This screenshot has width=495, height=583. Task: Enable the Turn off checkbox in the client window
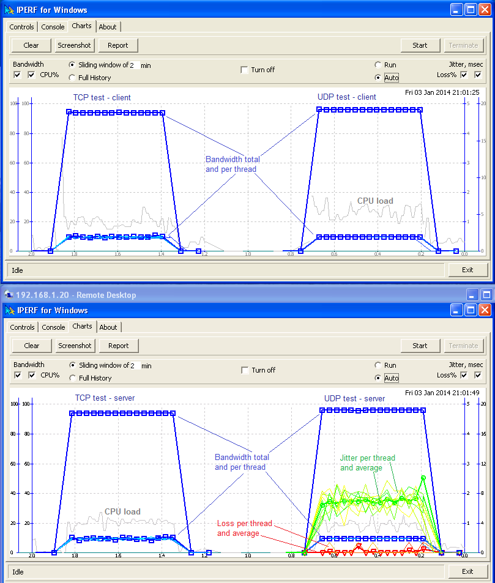coord(245,70)
